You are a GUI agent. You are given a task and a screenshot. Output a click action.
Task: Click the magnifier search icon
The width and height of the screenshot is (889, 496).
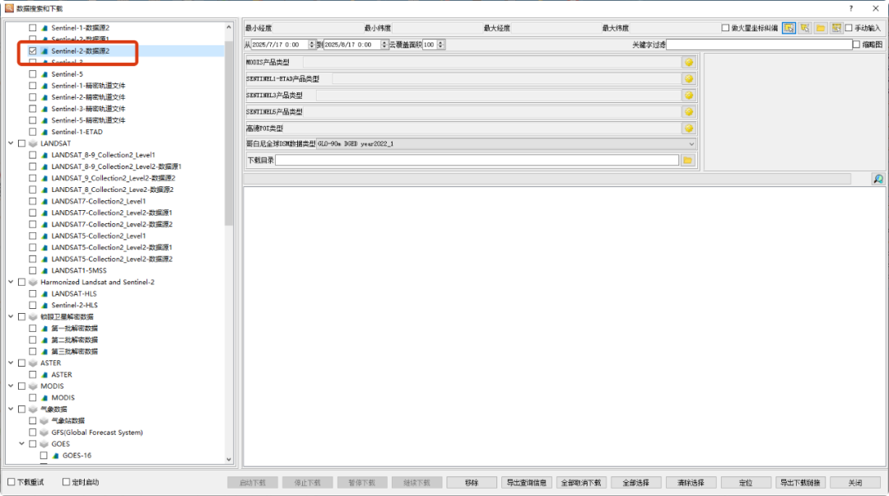[x=878, y=180]
